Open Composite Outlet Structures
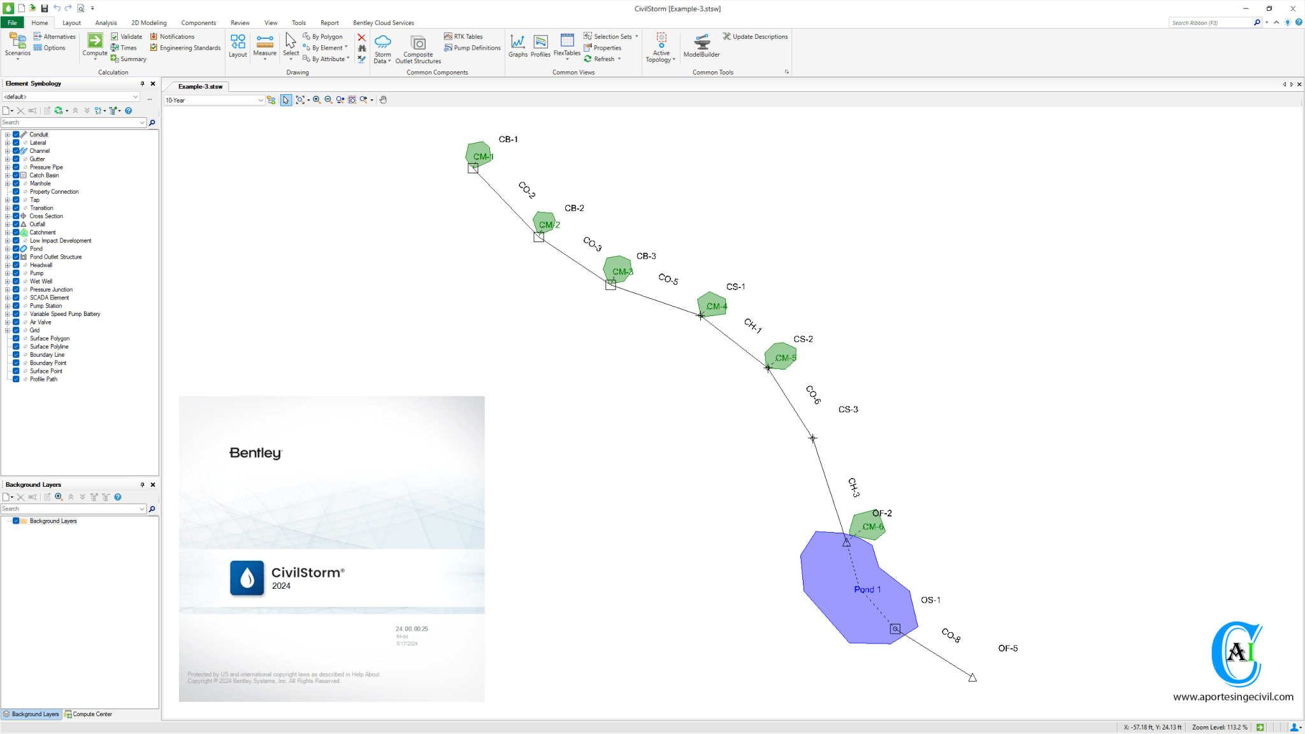The image size is (1305, 734). tap(418, 43)
